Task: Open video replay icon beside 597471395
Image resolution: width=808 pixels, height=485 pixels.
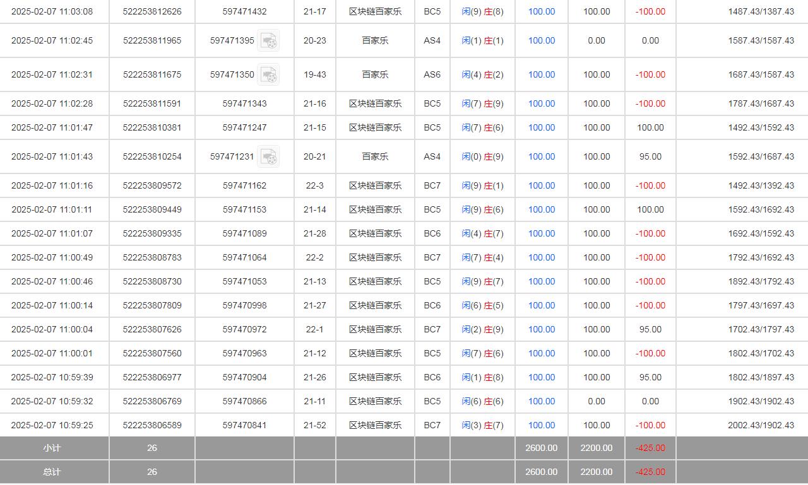Action: point(268,41)
